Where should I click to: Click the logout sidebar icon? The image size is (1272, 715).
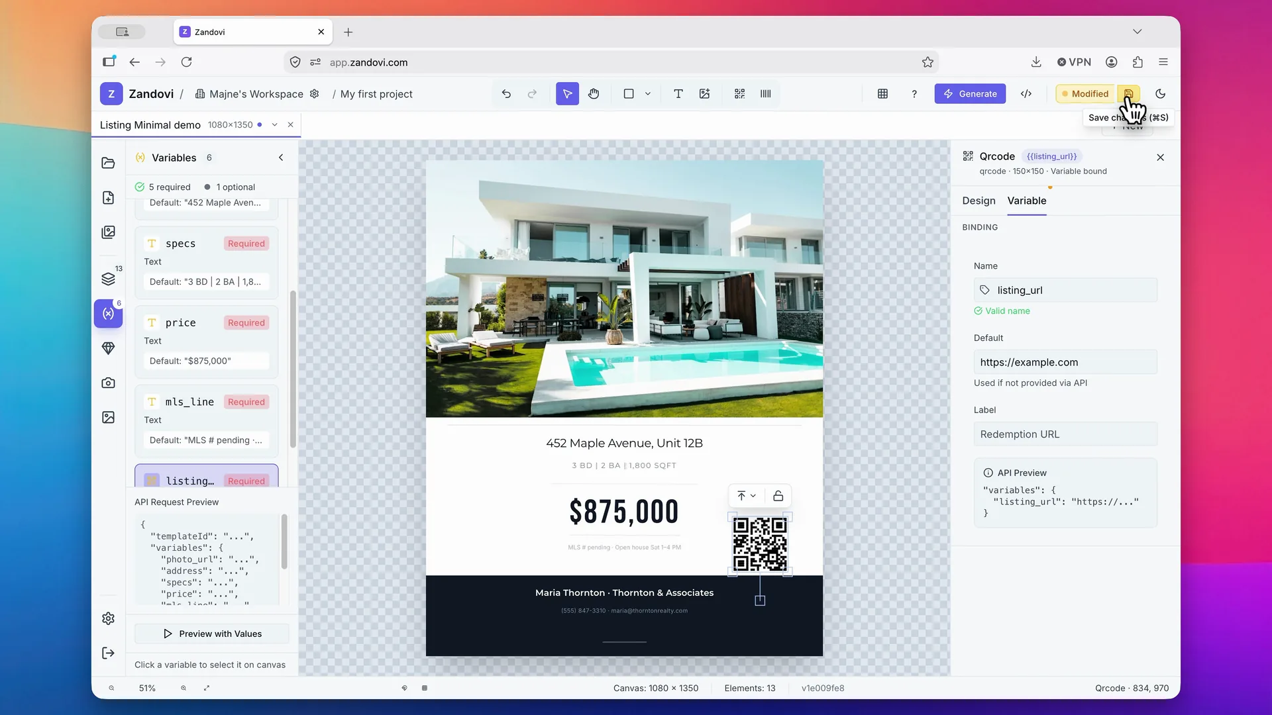coord(108,653)
